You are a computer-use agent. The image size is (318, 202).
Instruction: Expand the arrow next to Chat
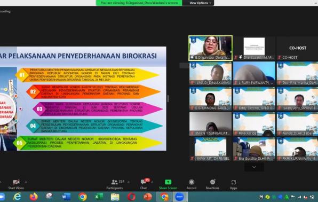click(x=152, y=182)
